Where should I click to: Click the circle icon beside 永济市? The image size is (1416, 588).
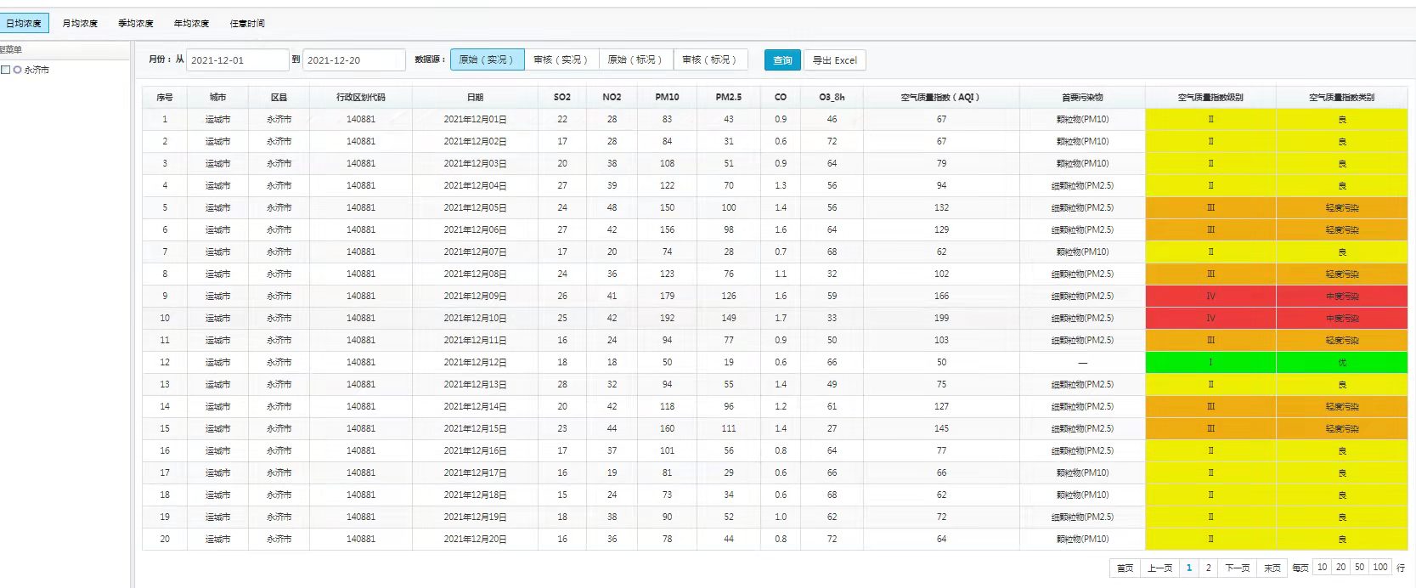pyautogui.click(x=17, y=70)
